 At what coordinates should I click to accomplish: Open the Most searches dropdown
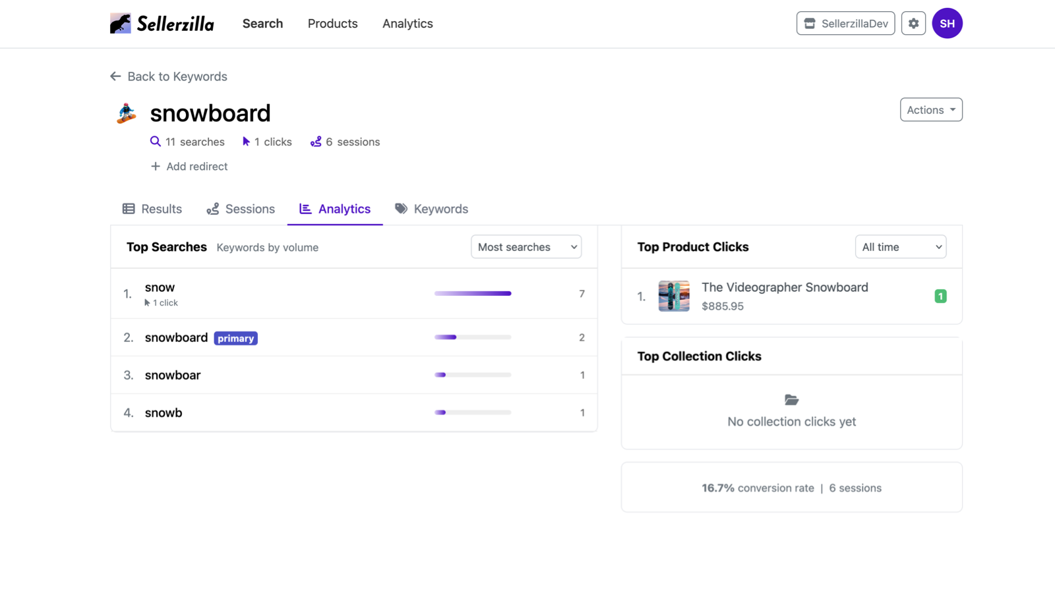click(x=526, y=246)
